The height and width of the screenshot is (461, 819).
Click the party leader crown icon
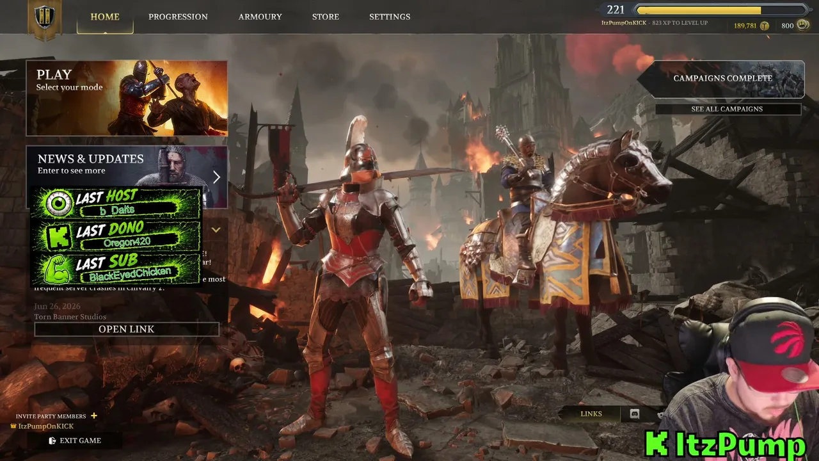coord(13,426)
